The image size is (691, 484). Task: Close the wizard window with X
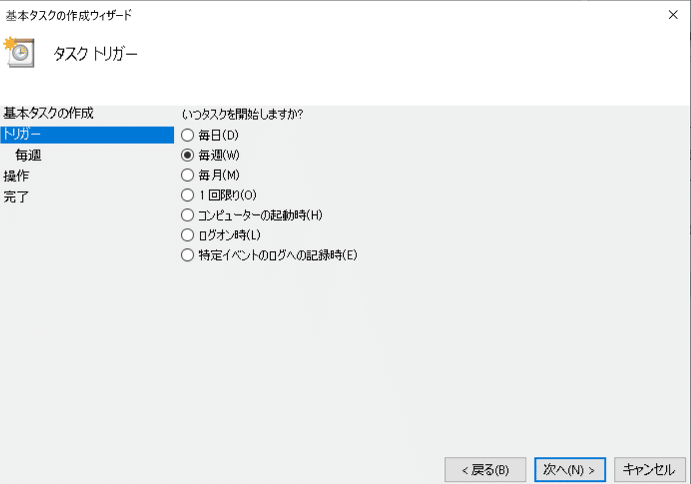tap(673, 15)
